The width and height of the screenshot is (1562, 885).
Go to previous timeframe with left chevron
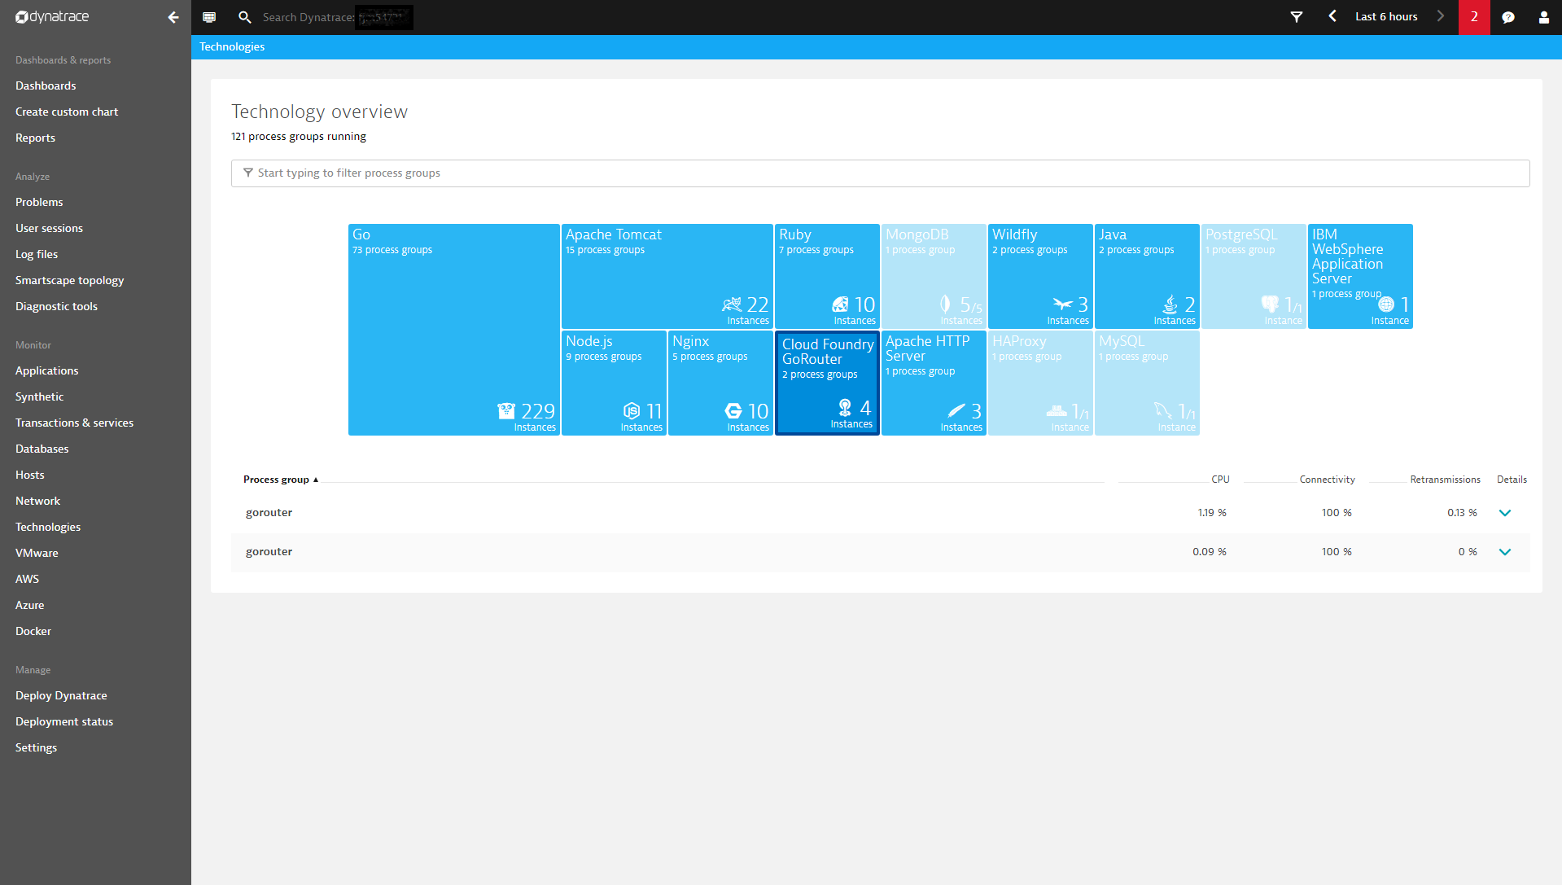click(1332, 16)
